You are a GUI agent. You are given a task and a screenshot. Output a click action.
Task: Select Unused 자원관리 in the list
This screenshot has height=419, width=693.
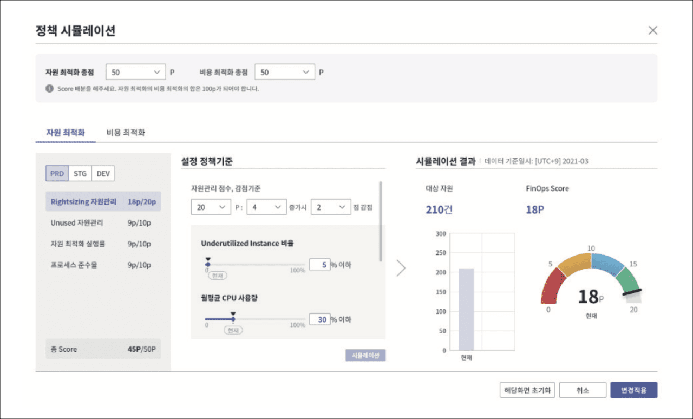coord(76,222)
